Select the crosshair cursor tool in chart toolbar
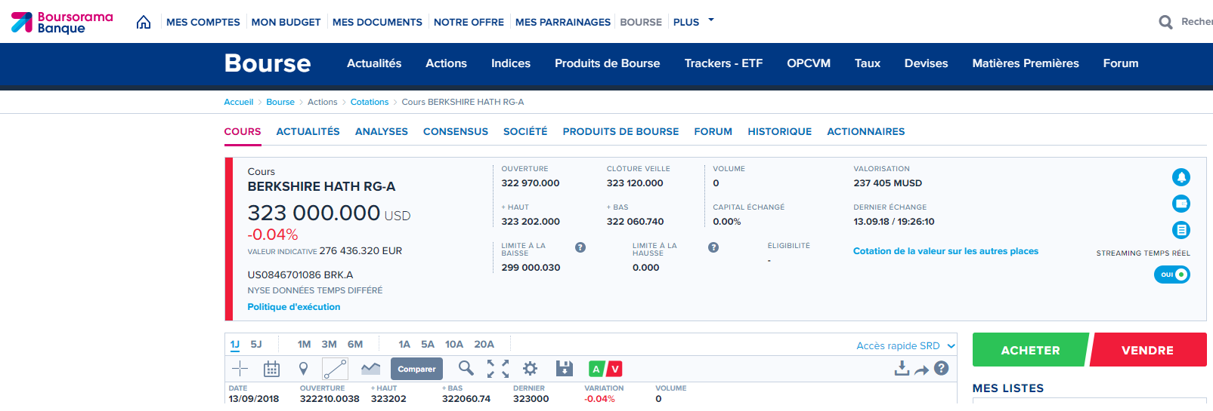This screenshot has width=1213, height=411. coord(240,369)
